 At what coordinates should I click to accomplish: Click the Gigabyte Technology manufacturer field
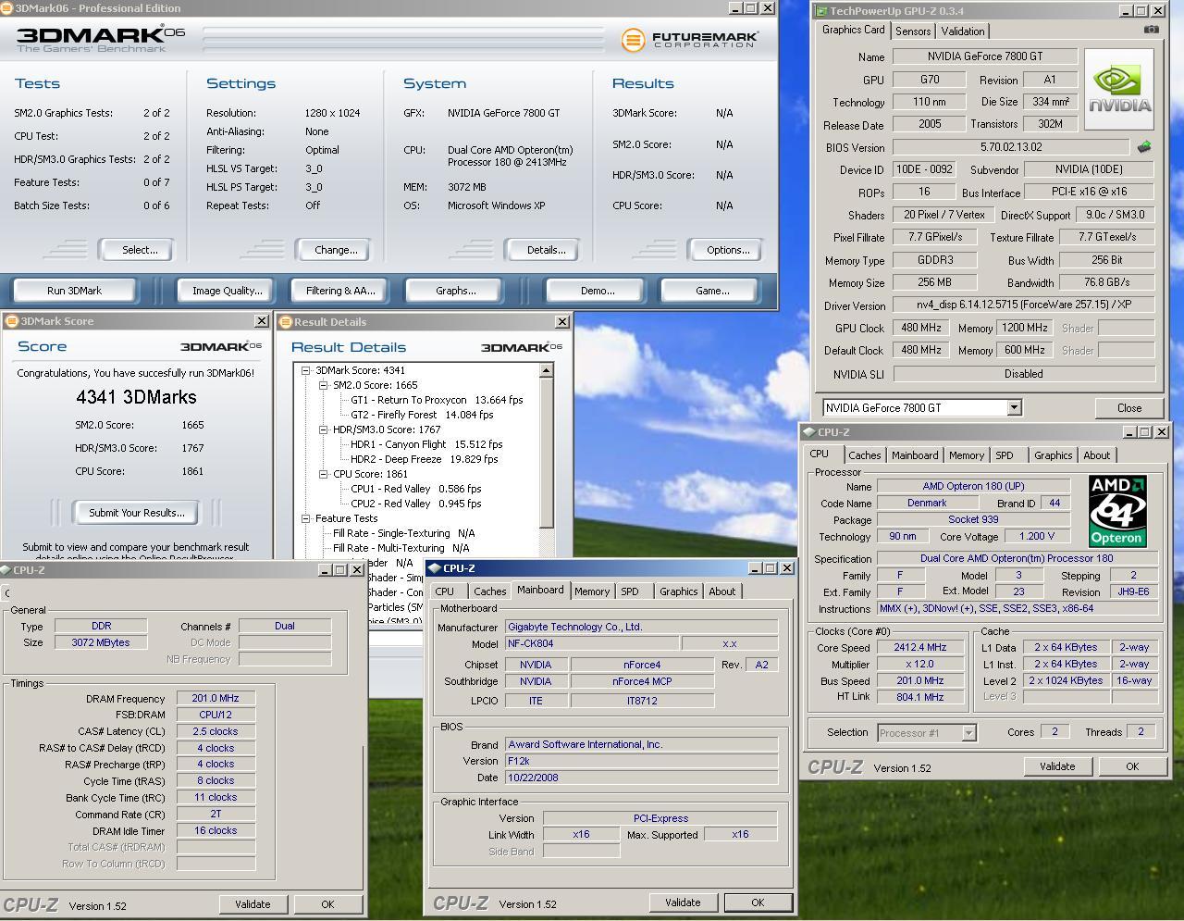pos(641,627)
